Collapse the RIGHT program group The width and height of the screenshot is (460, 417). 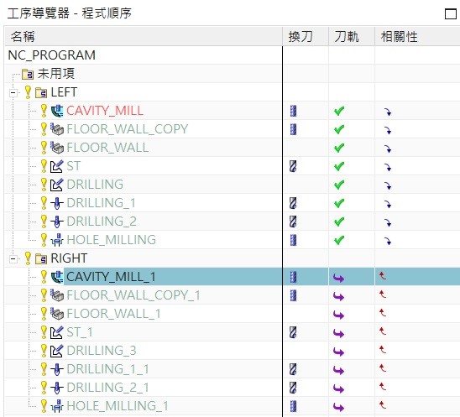click(13, 259)
